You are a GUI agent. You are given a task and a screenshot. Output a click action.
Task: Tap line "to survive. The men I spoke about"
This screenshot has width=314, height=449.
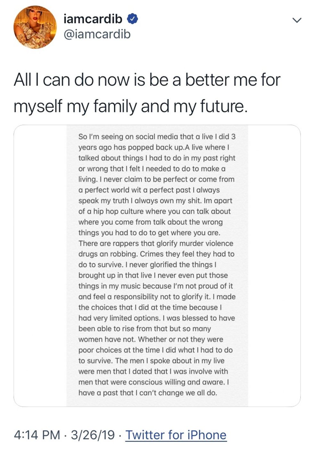pyautogui.click(x=151, y=361)
